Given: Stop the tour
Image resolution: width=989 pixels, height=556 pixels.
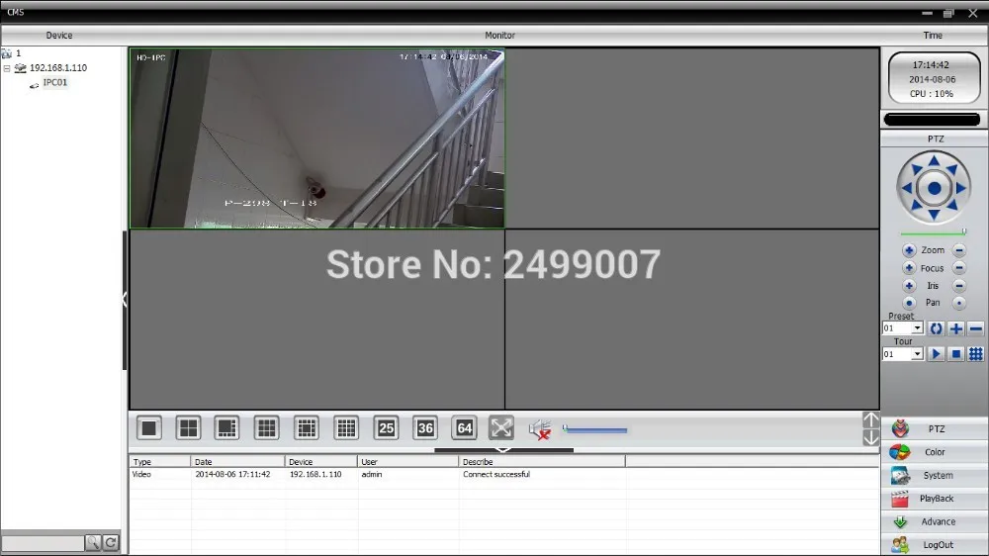Looking at the screenshot, I should click(x=956, y=354).
